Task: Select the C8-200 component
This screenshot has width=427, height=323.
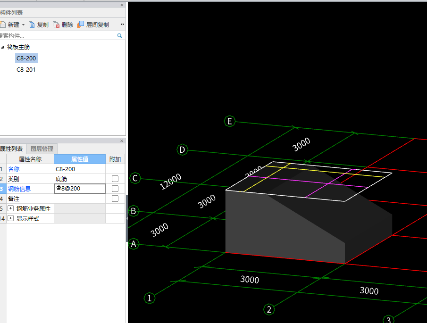Action: coord(26,58)
